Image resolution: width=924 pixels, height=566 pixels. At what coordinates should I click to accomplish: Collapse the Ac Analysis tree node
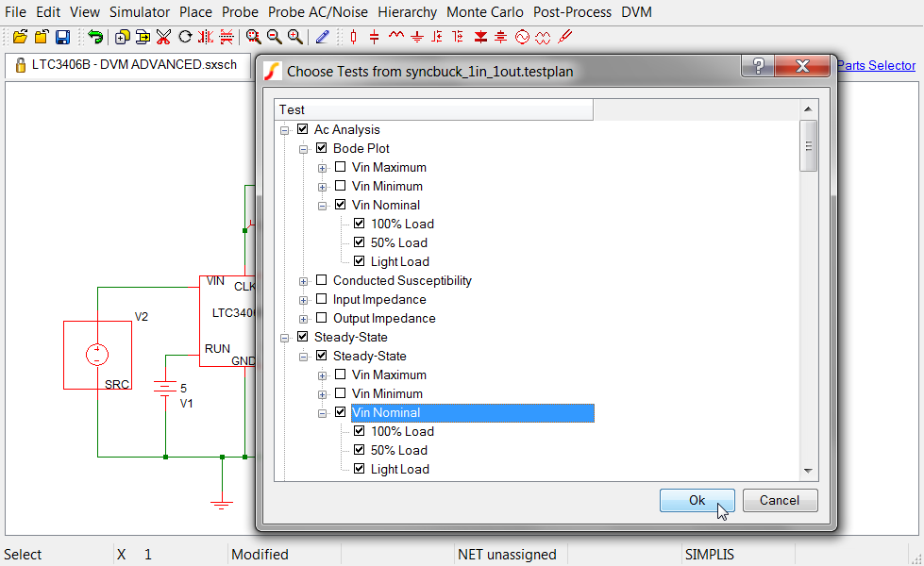coord(284,129)
